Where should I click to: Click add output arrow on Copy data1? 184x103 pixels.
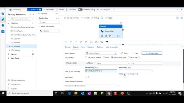(119, 36)
